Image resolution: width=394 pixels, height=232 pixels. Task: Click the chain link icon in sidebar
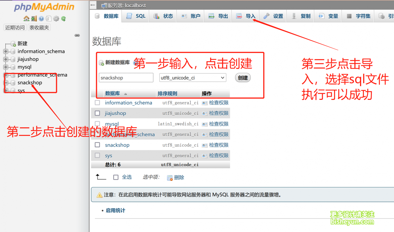[77, 35]
